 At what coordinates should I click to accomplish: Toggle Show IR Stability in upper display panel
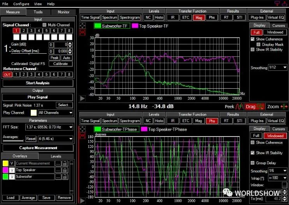253,49
